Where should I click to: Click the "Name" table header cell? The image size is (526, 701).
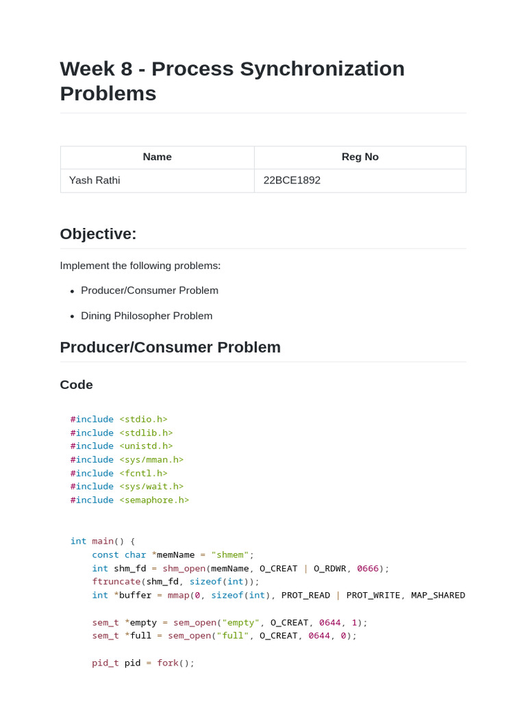[x=157, y=157]
